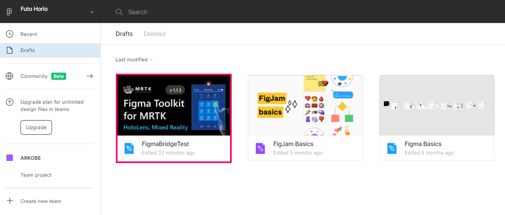Click the Upgrade button

(x=36, y=127)
